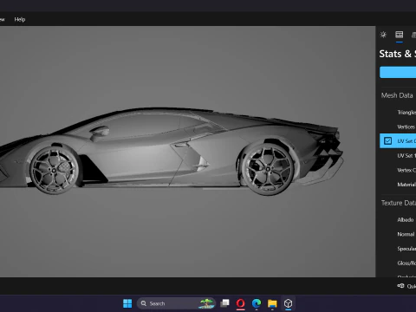
Task: Click the Mesh Data section heading
Action: (397, 95)
